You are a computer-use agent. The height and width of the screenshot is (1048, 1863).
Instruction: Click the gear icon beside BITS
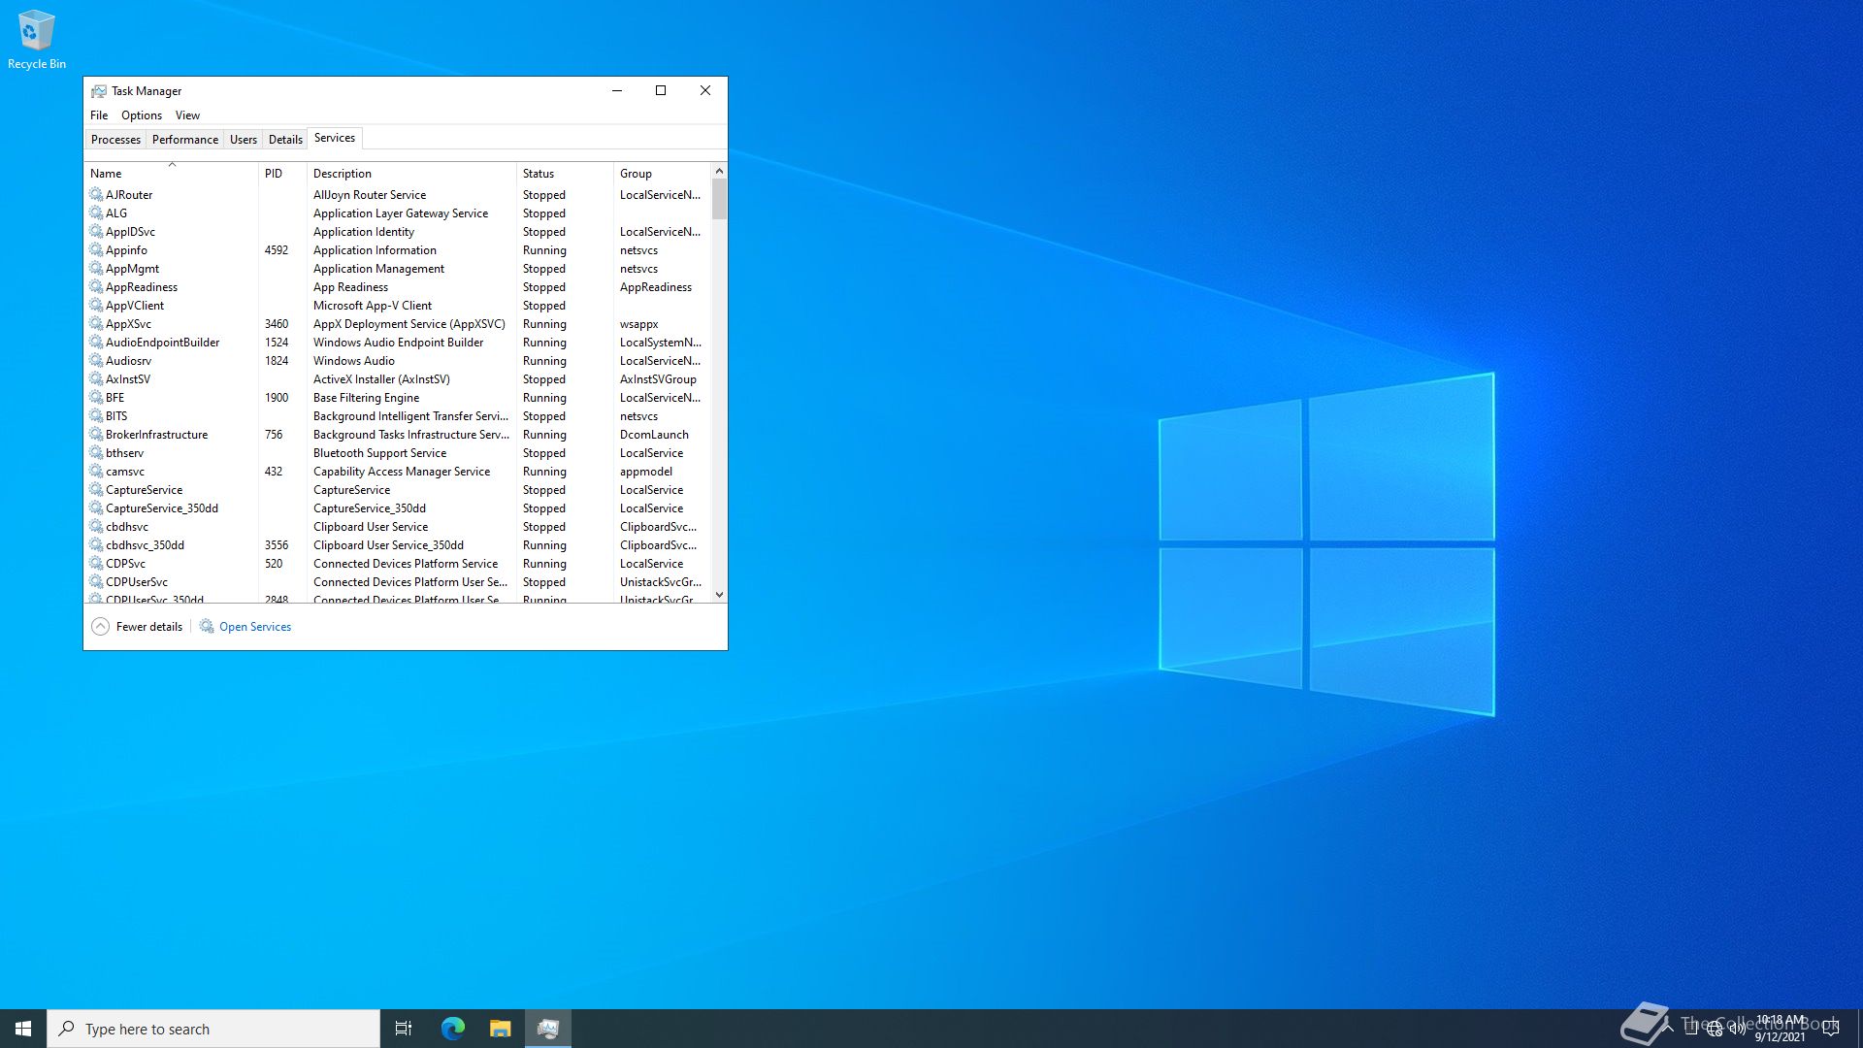point(96,416)
